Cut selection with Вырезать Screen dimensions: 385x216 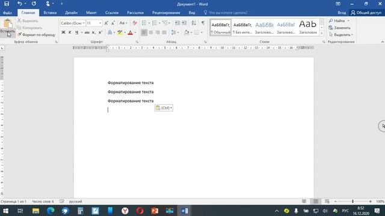(x=28, y=21)
